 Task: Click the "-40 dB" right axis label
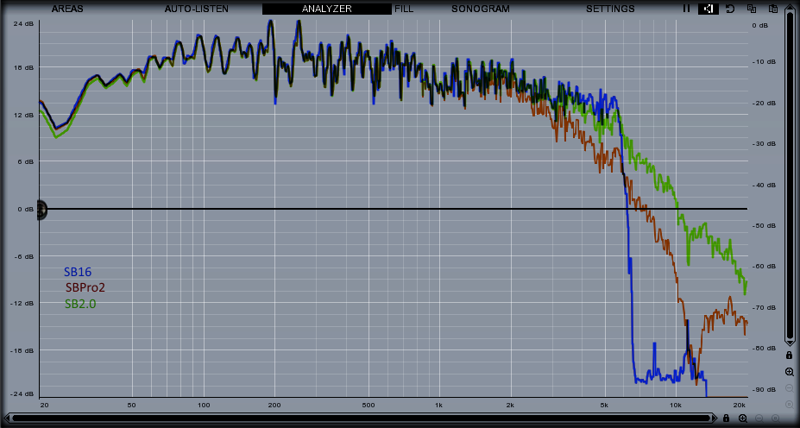pyautogui.click(x=764, y=185)
